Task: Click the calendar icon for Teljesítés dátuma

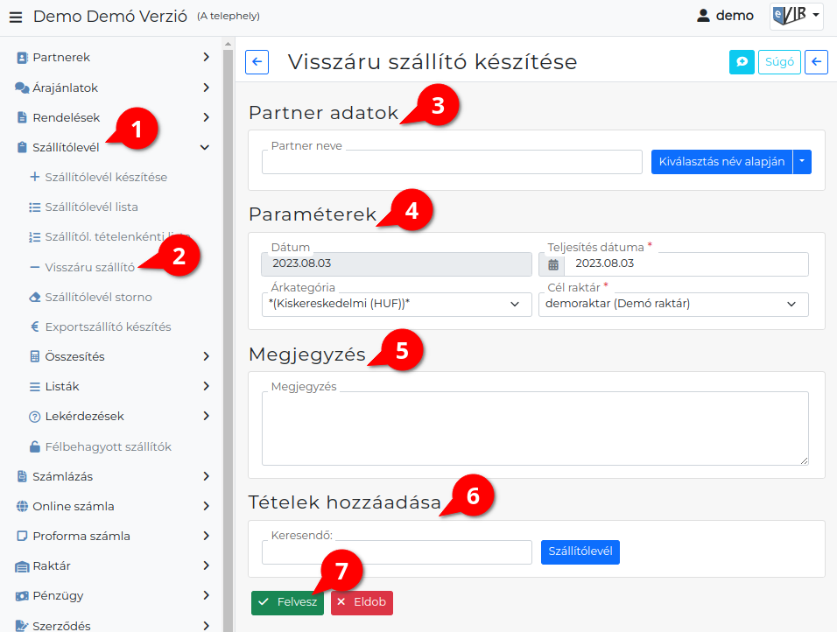Action: (552, 264)
